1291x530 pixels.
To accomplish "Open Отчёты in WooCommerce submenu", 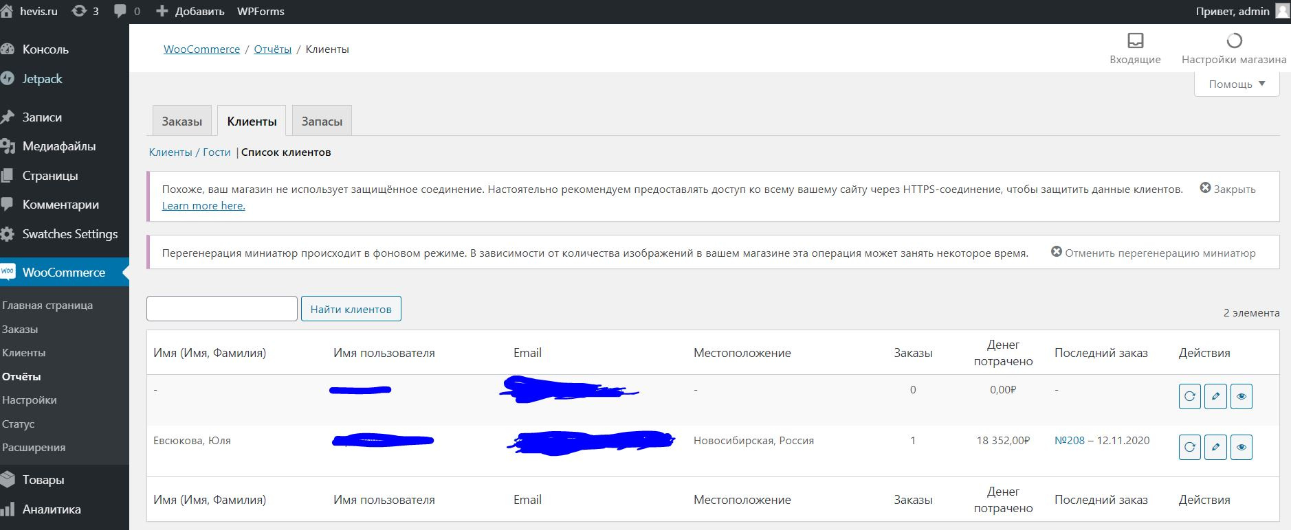I will coord(21,377).
